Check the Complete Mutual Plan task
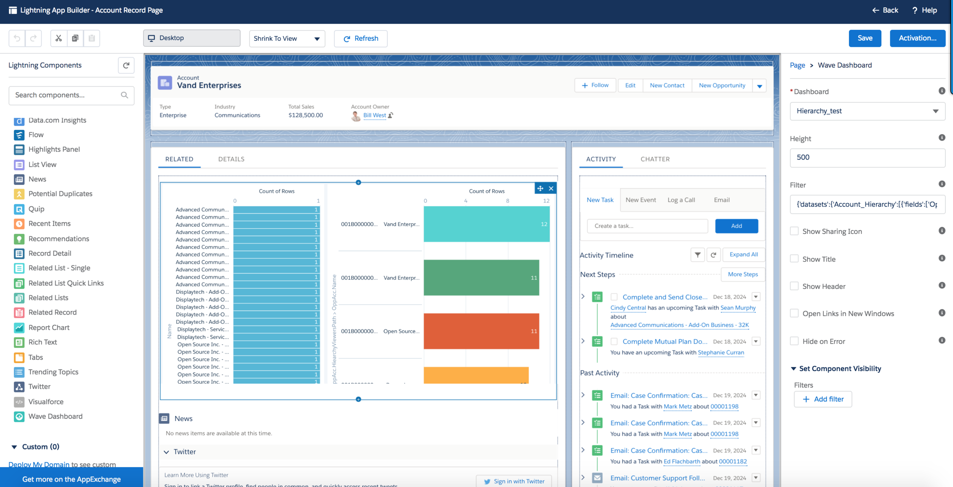 (614, 341)
